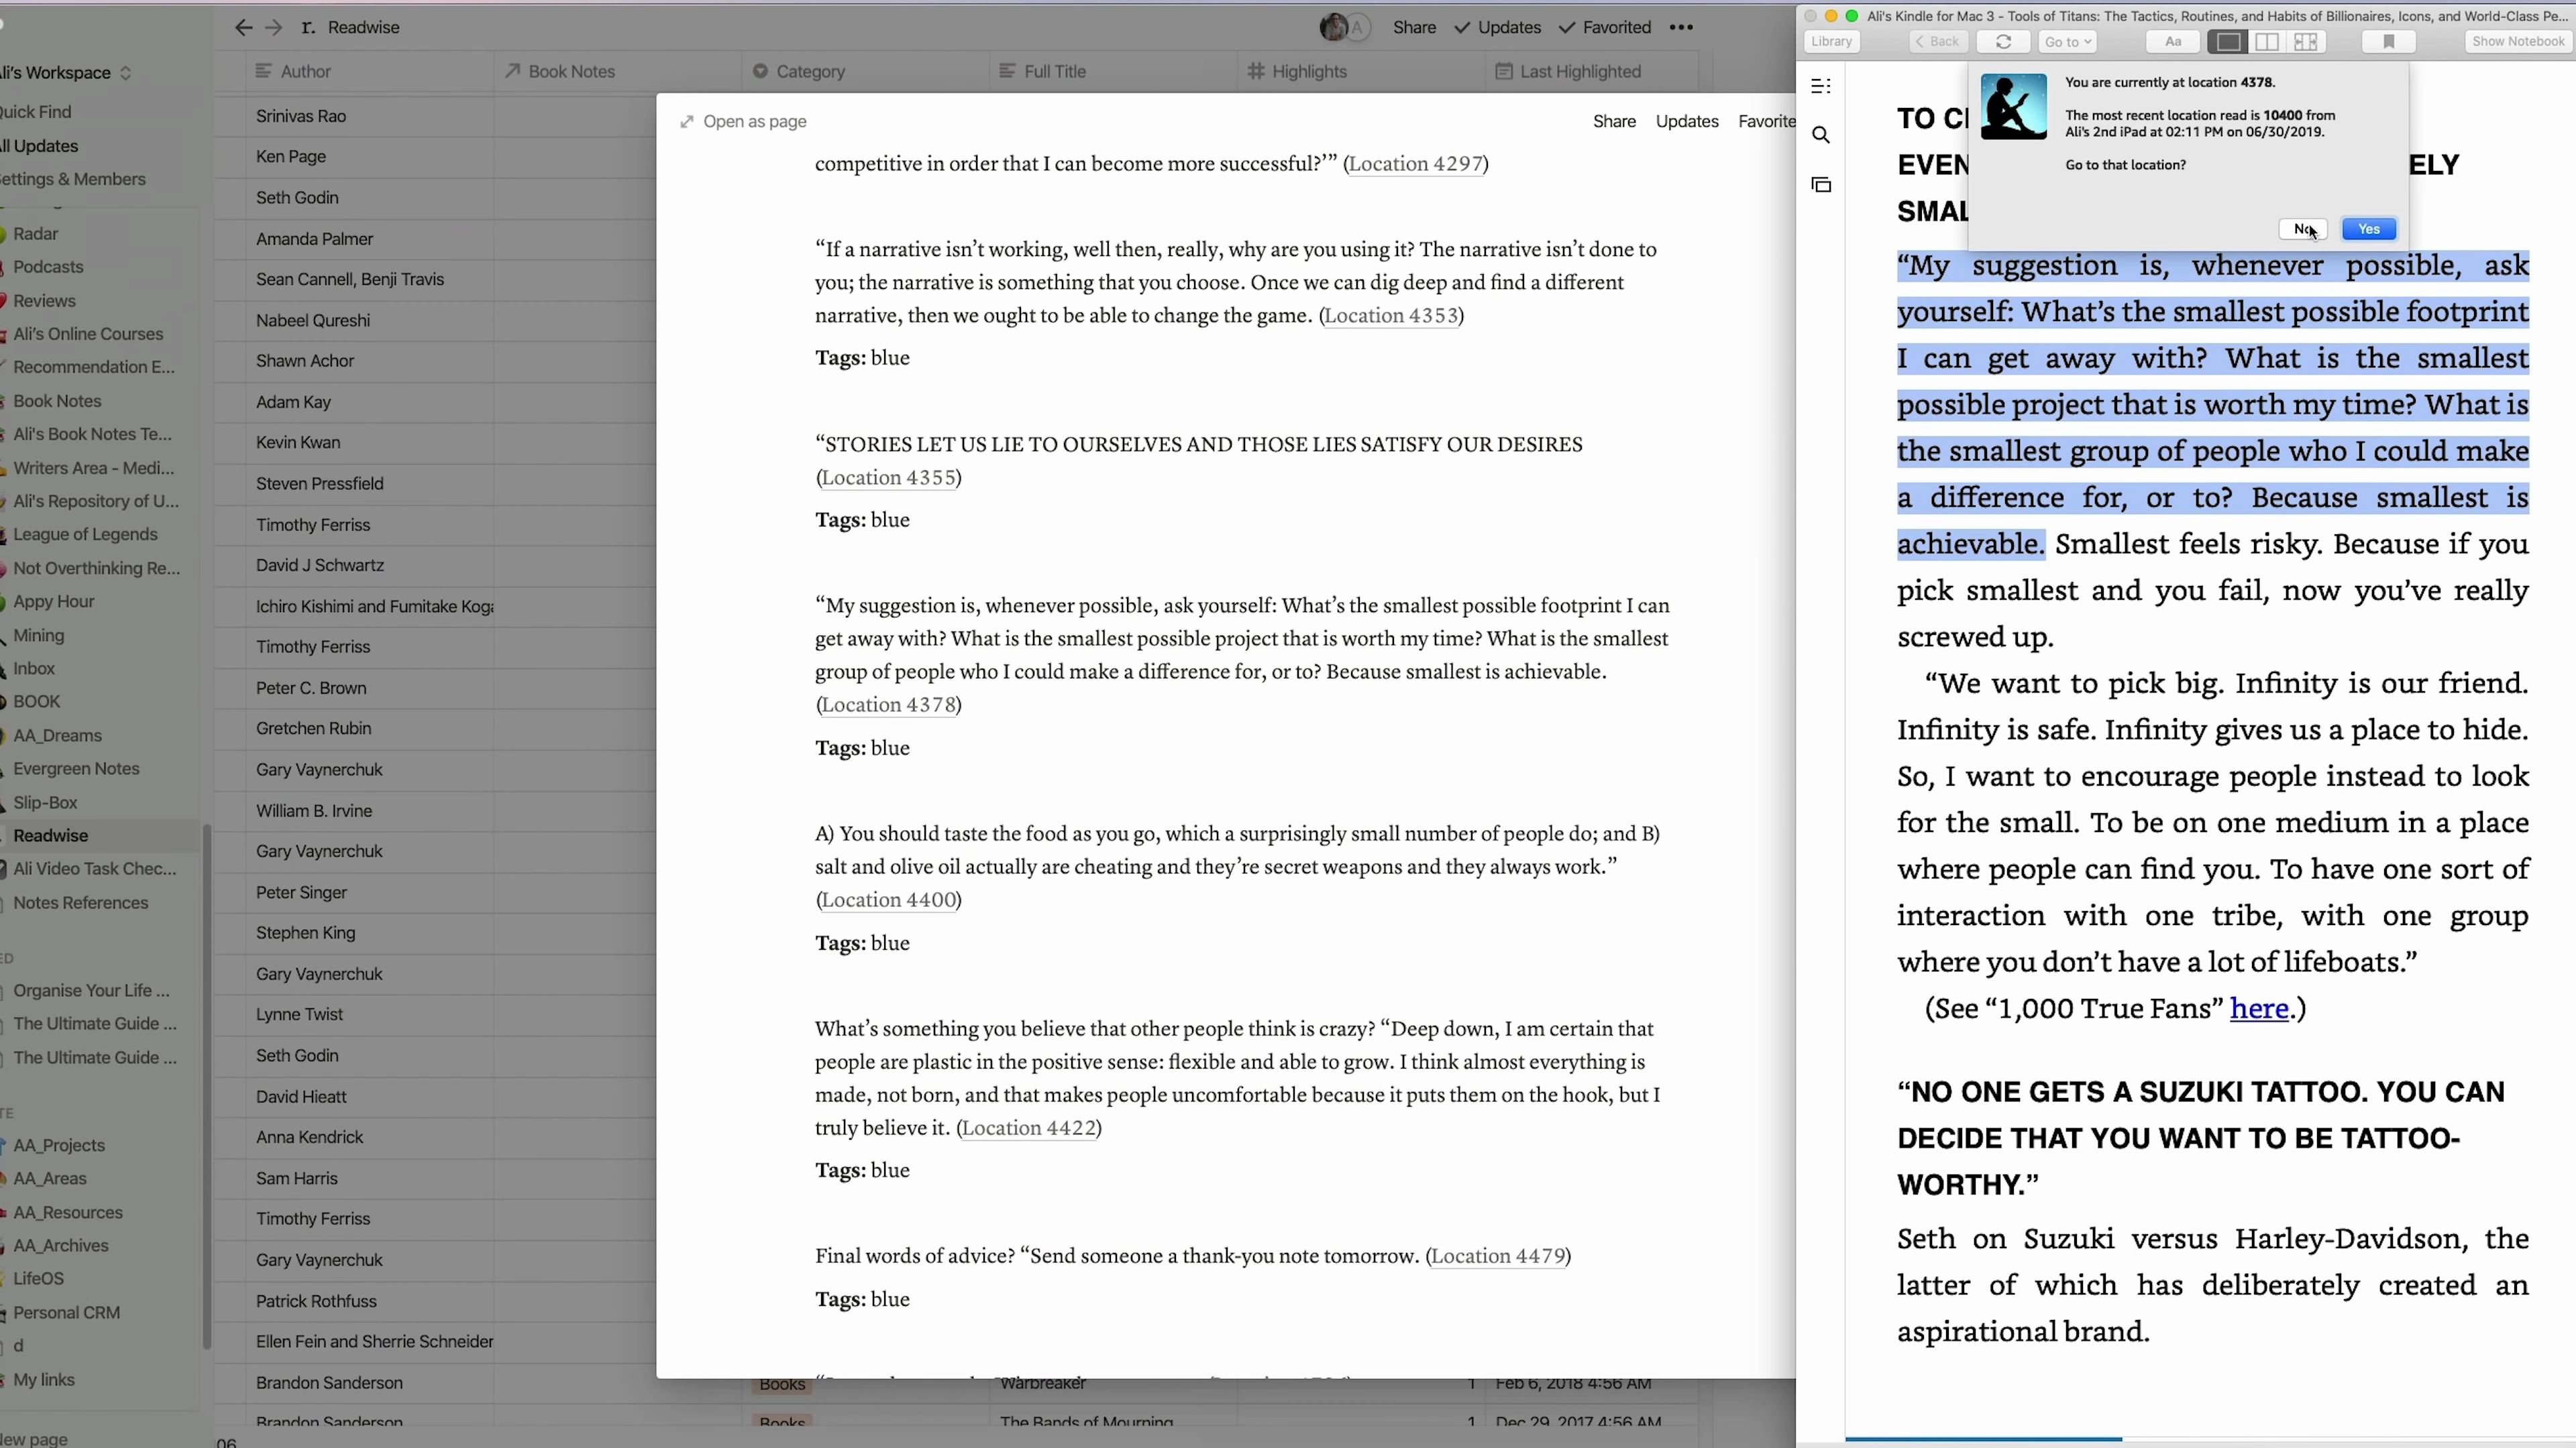Open the Kindle Aa font settings
This screenshot has width=2576, height=1448.
pos(2172,41)
